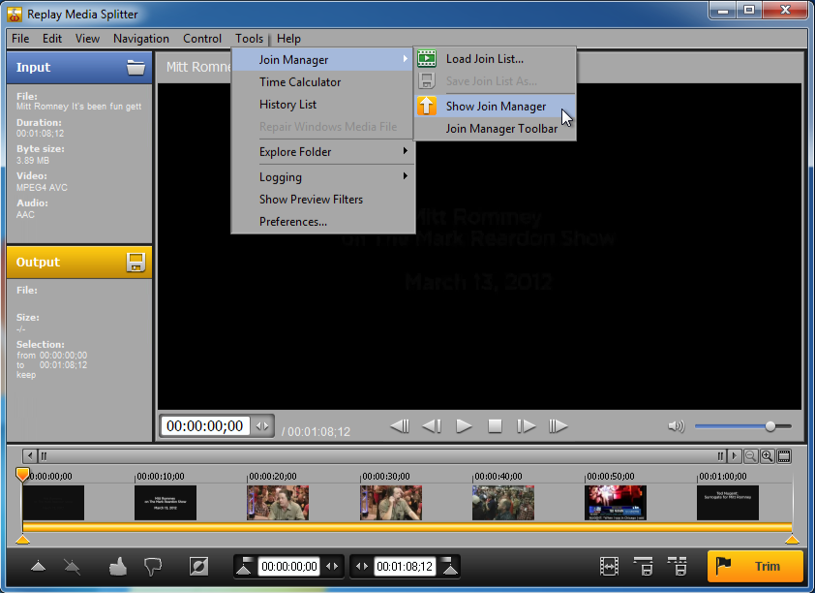
Task: Open the File menu
Action: [x=20, y=39]
